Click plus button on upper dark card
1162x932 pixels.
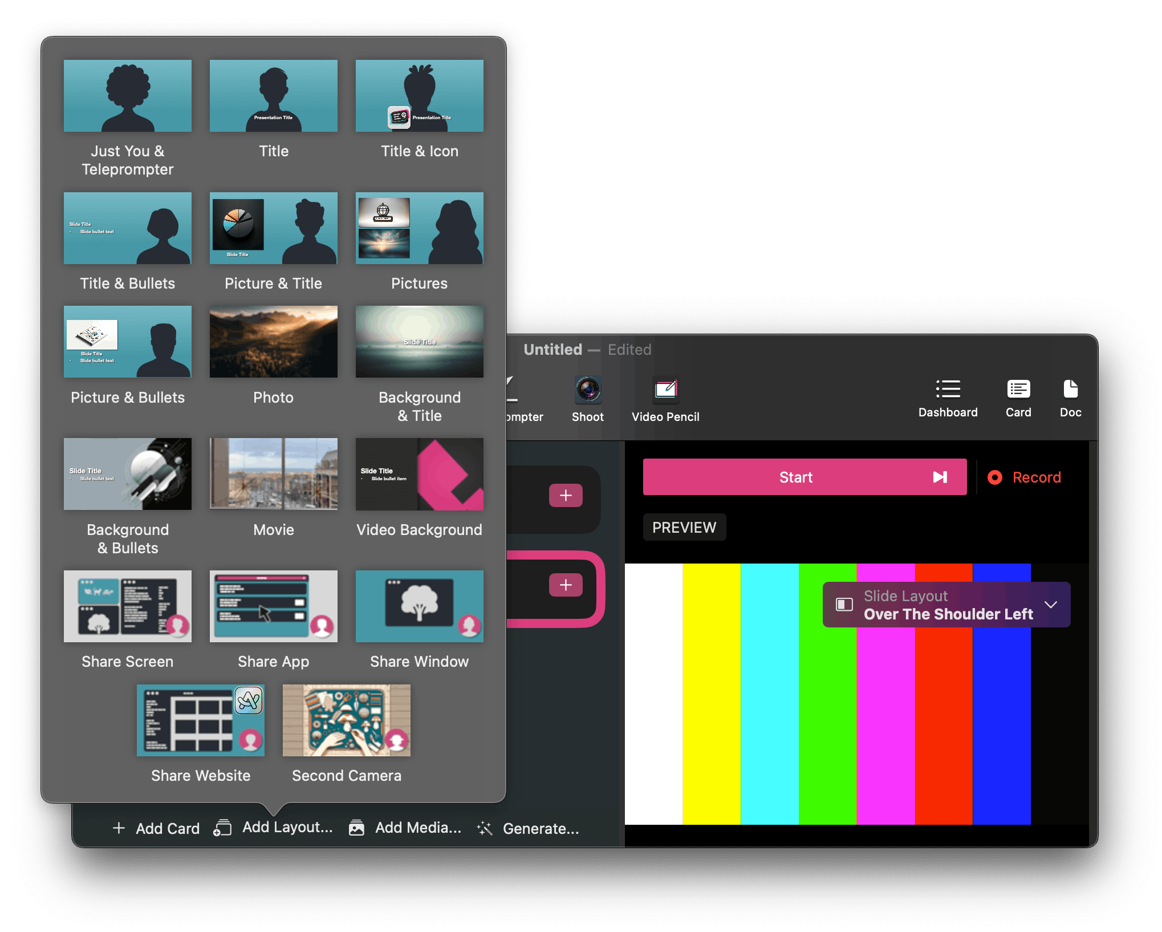(566, 495)
